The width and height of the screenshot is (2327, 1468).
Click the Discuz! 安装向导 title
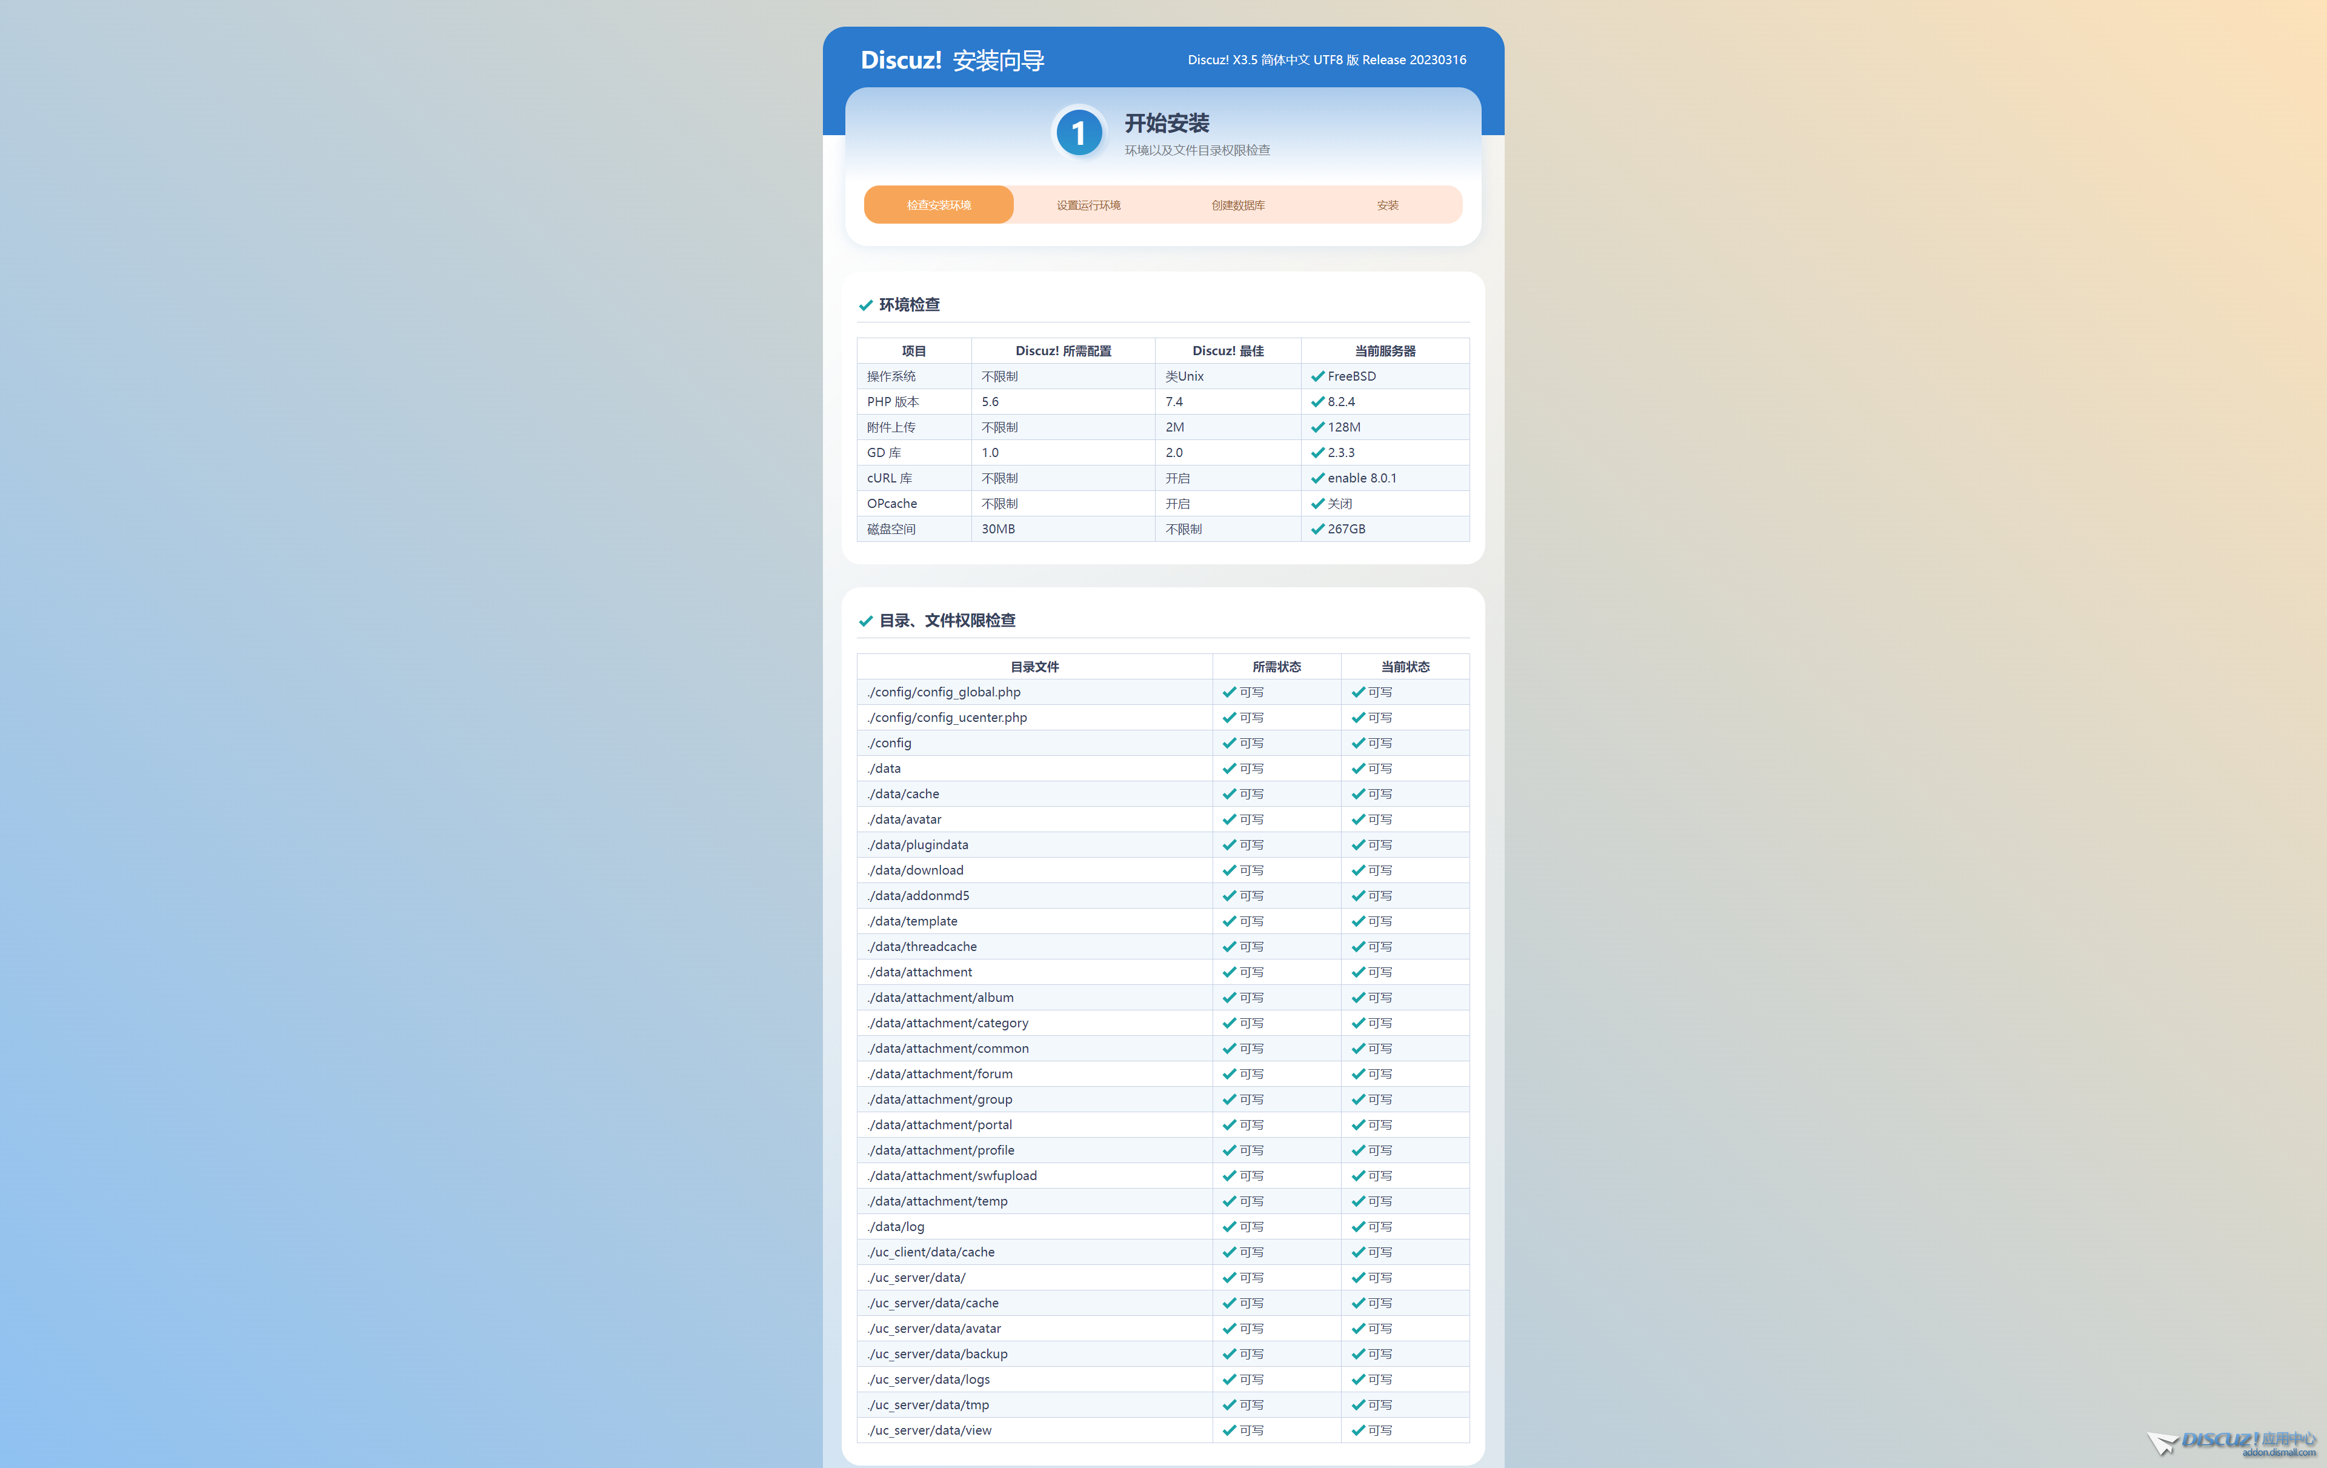click(x=952, y=60)
